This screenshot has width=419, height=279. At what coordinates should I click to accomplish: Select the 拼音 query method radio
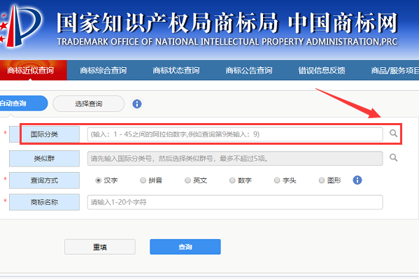(143, 180)
